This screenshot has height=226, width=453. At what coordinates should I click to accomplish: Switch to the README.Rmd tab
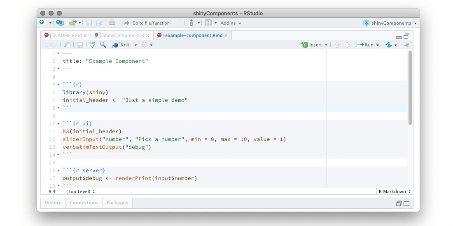point(67,35)
